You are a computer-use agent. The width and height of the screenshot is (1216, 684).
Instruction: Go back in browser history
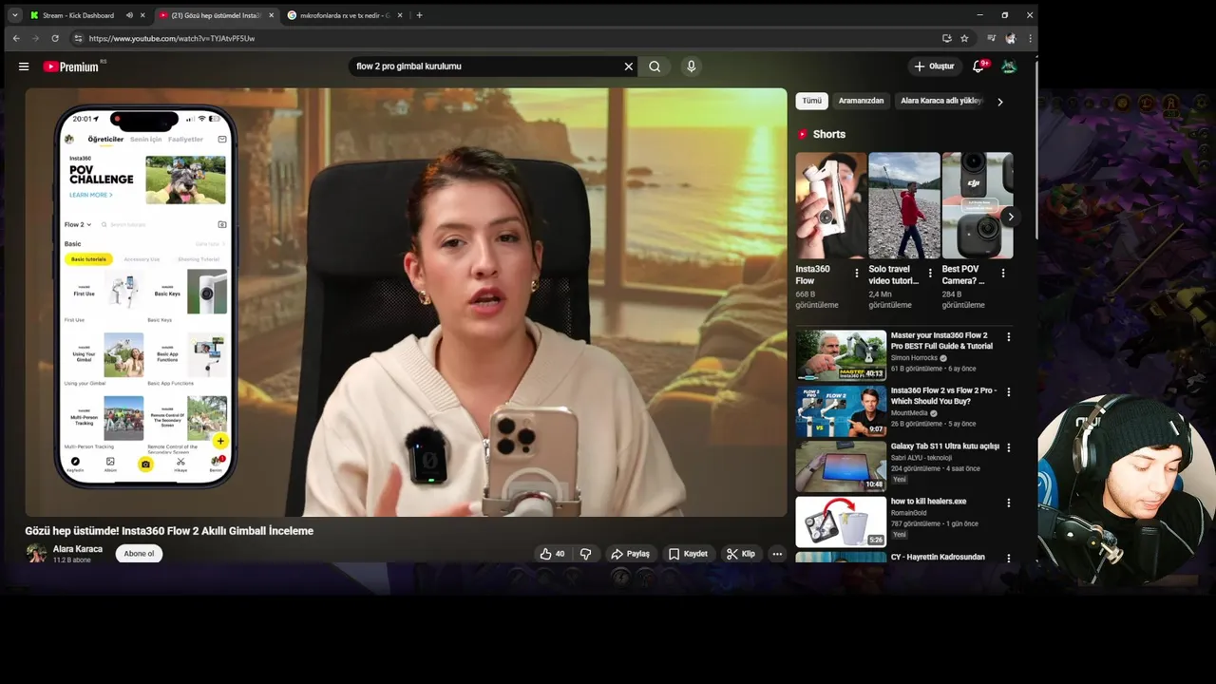point(16,38)
